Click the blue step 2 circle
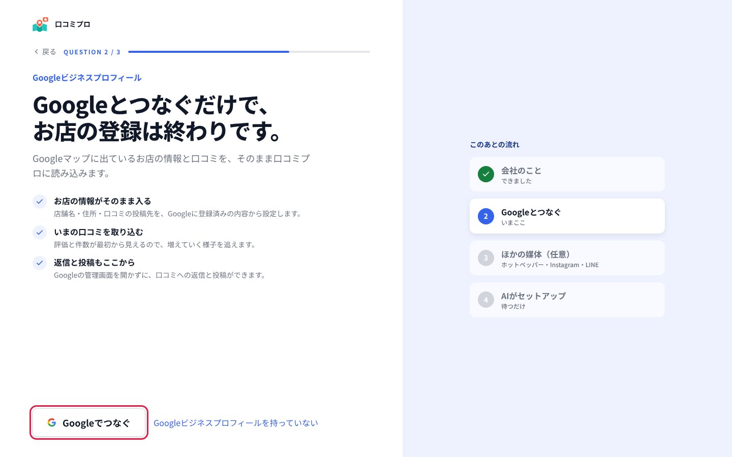 [486, 216]
